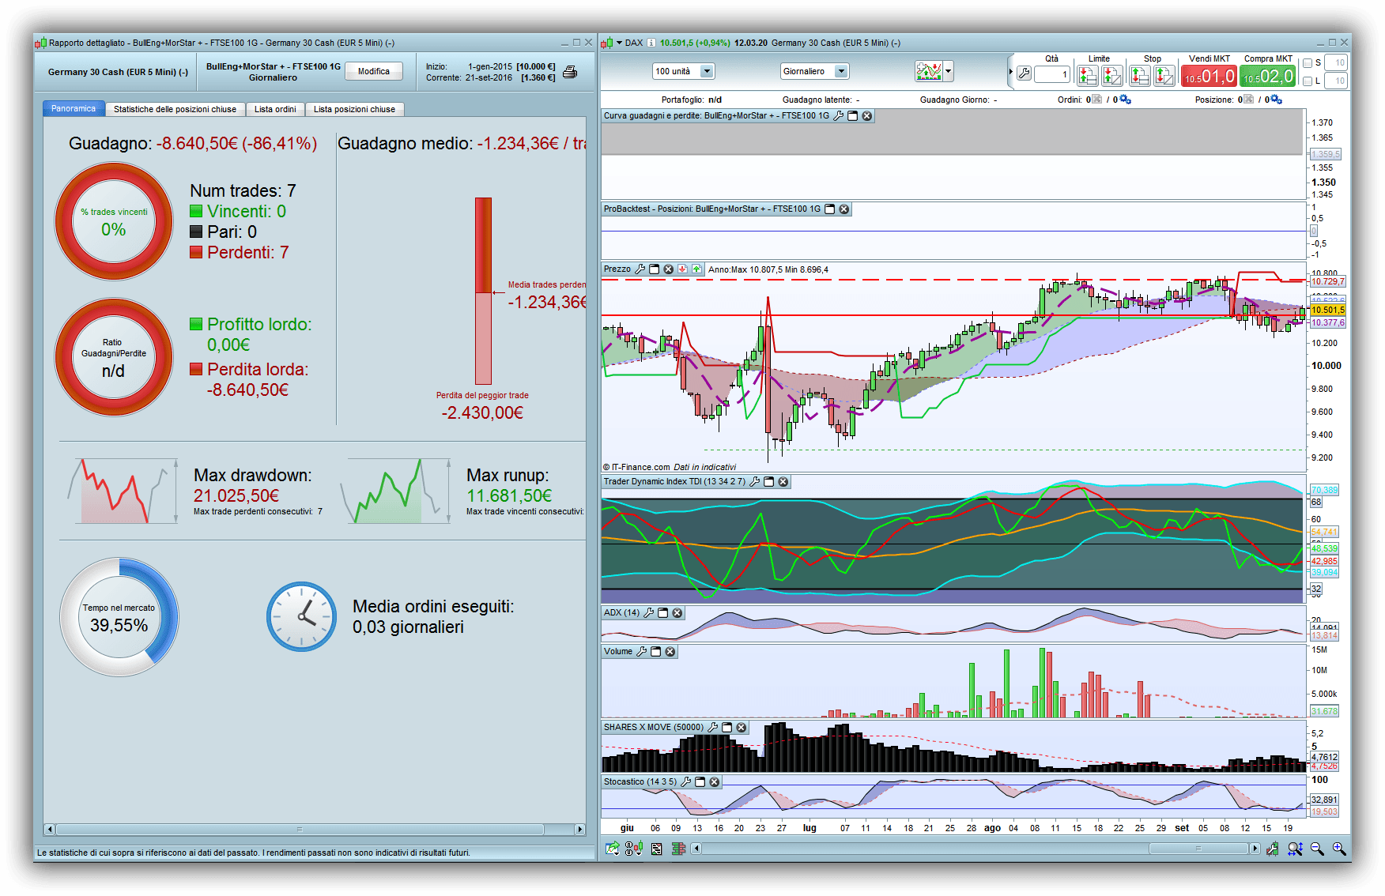Click the Modifica button

(374, 72)
